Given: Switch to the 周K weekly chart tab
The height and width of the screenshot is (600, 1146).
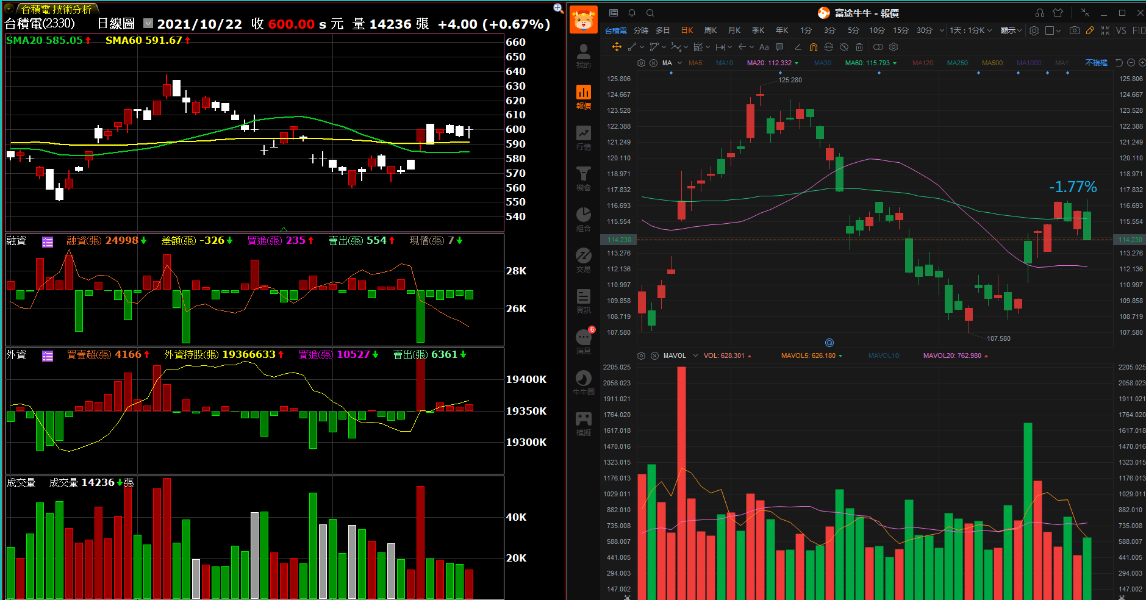Looking at the screenshot, I should click(x=711, y=30).
